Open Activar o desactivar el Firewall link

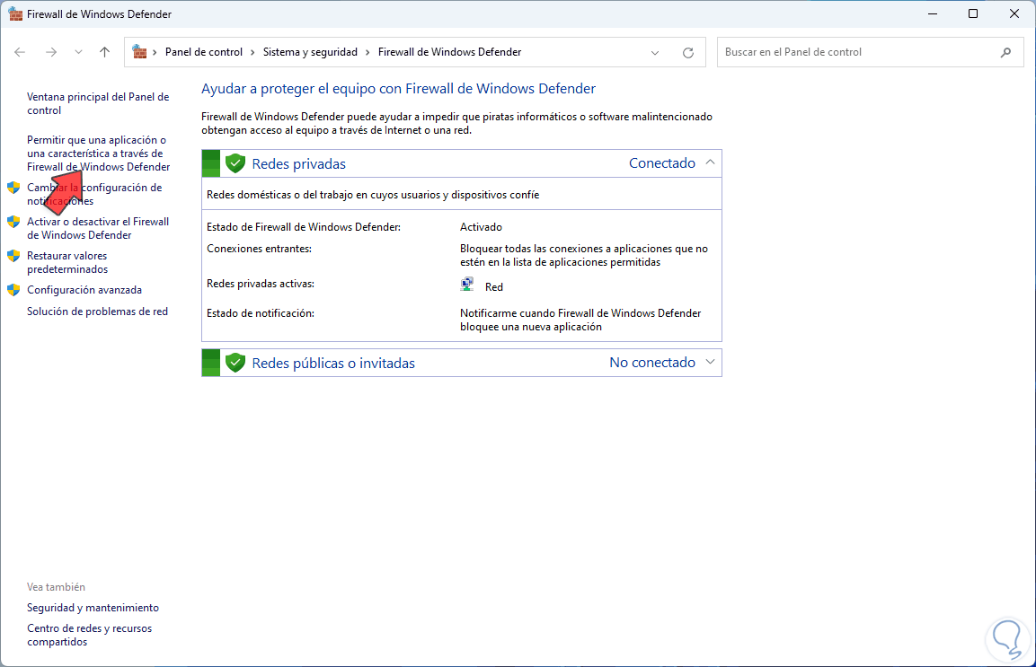[x=98, y=229]
